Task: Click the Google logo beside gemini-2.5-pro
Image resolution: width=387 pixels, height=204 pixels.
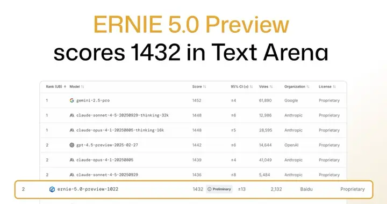Action: pos(72,100)
